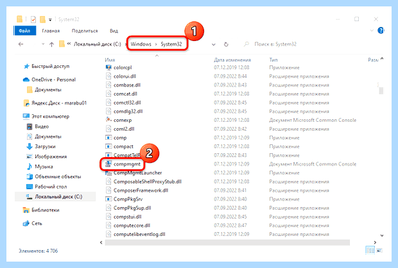Click the compact application icon
This screenshot has height=268, width=398.
tap(108, 146)
